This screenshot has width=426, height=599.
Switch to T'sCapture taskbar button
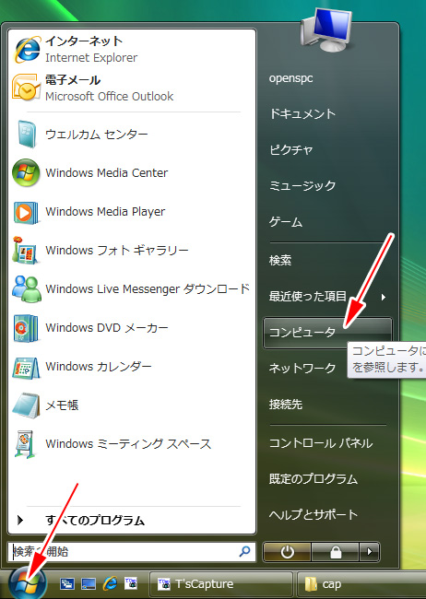click(x=221, y=584)
